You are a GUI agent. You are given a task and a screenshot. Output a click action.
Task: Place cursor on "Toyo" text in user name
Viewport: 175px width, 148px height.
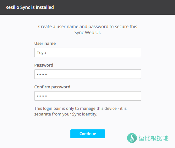41,53
